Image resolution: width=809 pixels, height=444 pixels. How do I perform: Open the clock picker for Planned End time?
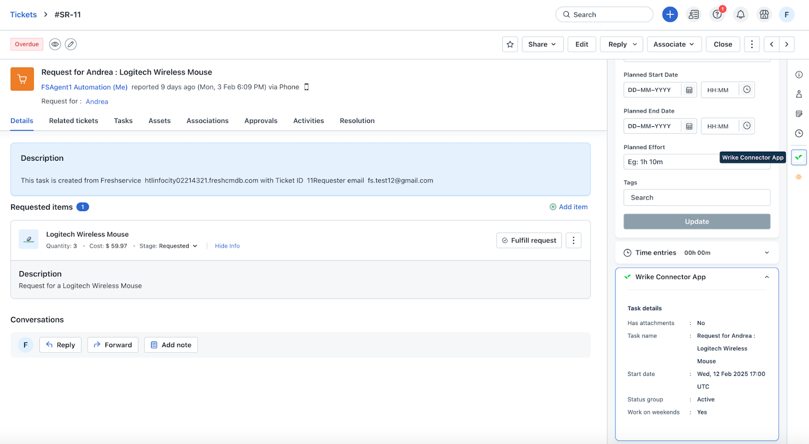pos(747,126)
